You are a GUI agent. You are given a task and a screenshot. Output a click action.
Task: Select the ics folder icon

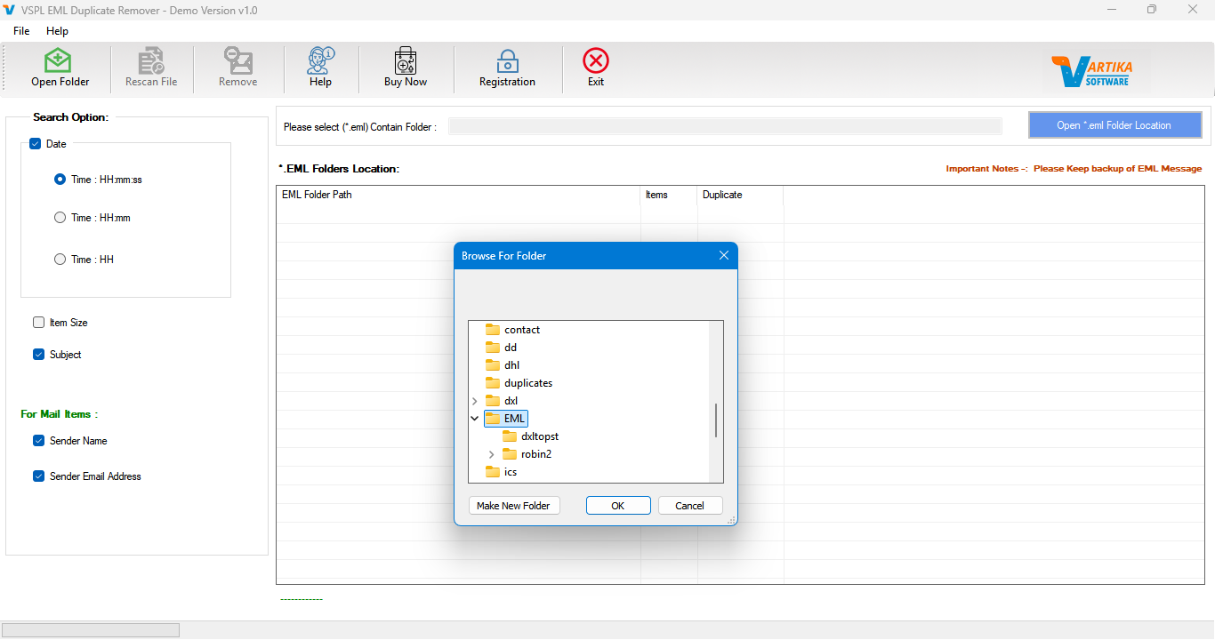tap(493, 472)
